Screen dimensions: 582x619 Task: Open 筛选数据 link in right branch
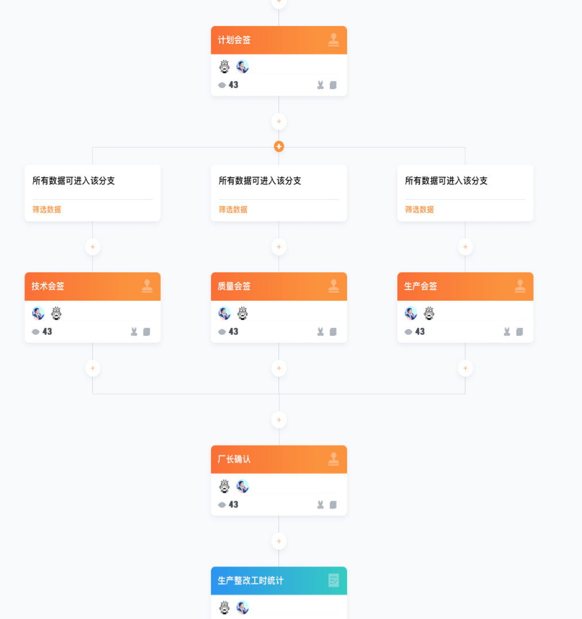click(420, 210)
